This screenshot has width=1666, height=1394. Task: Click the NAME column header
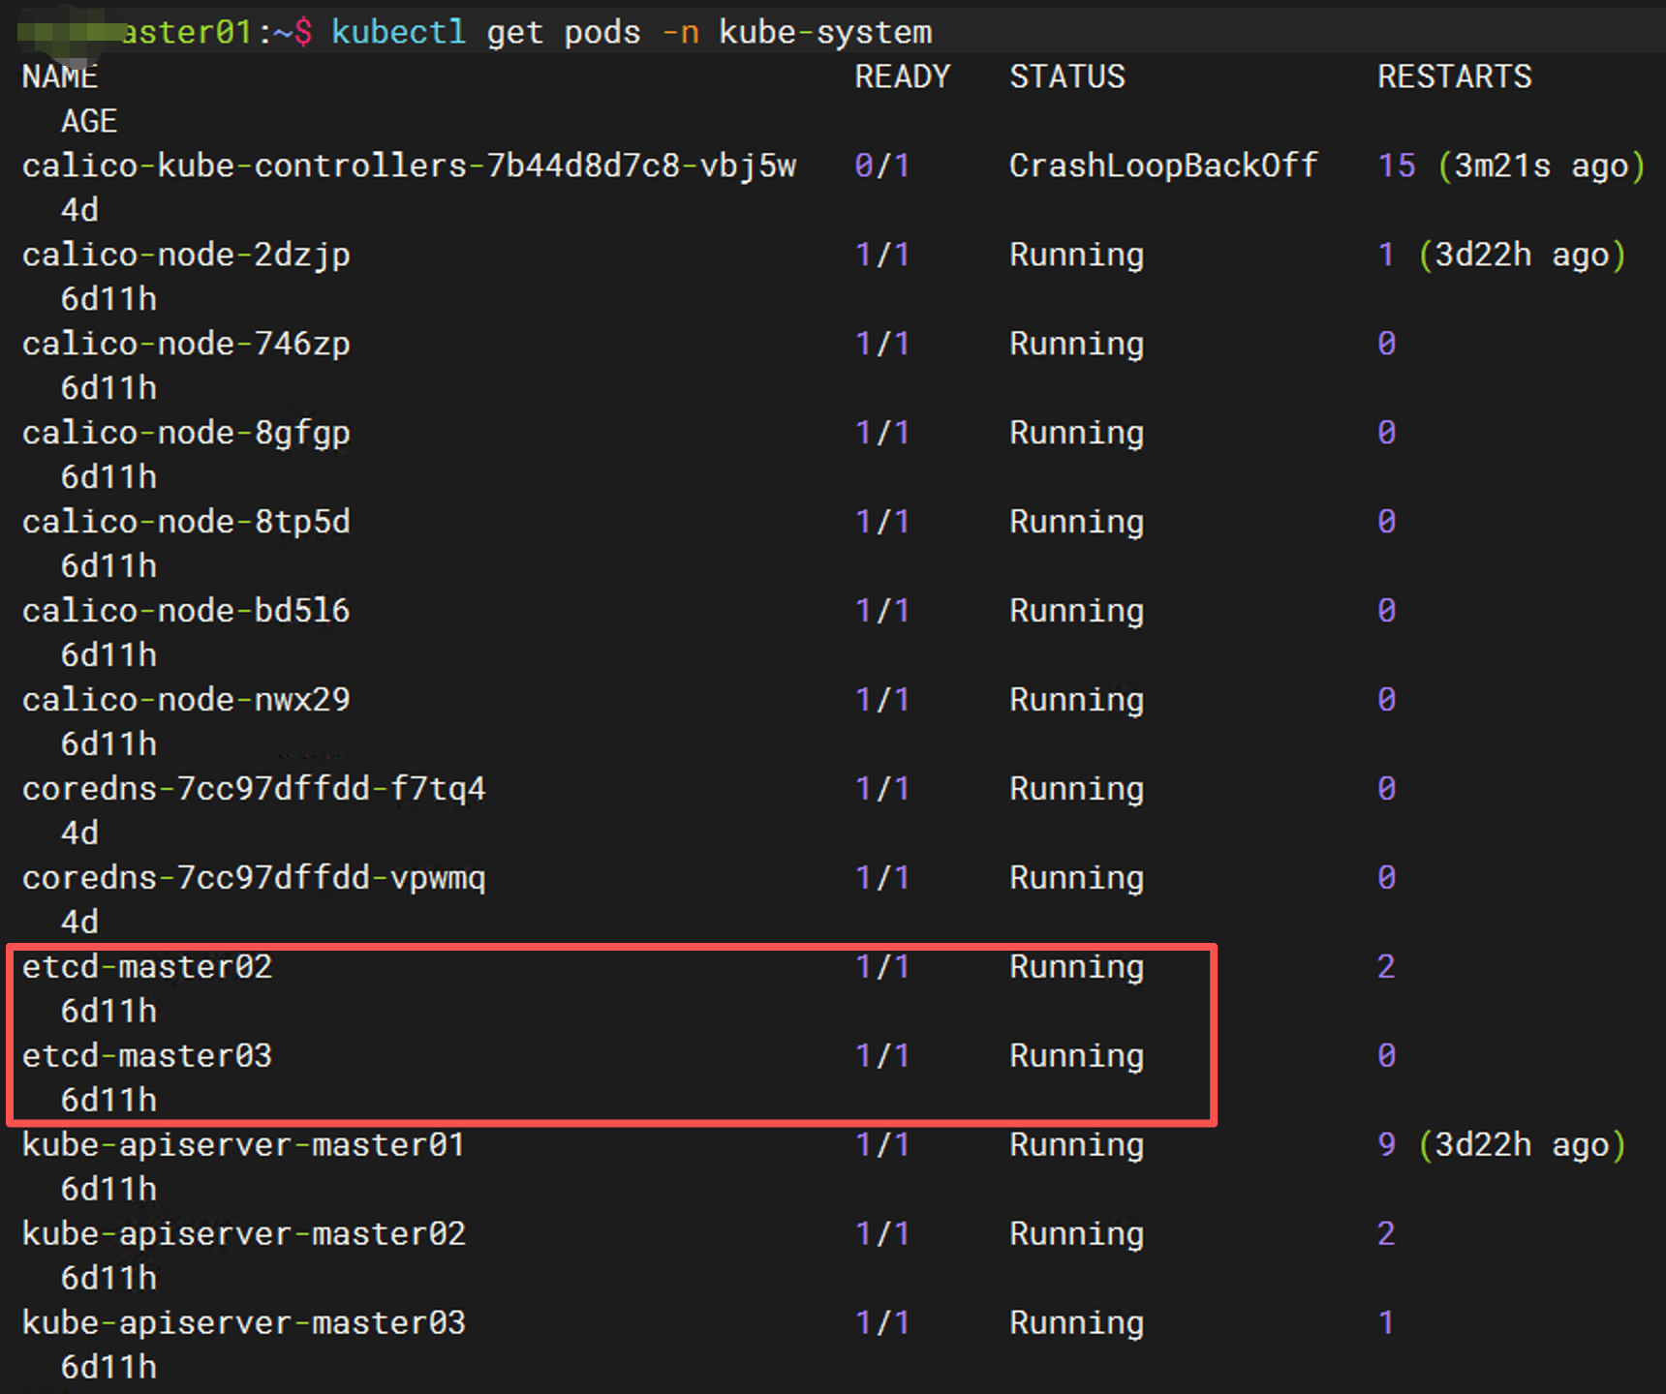(x=60, y=76)
